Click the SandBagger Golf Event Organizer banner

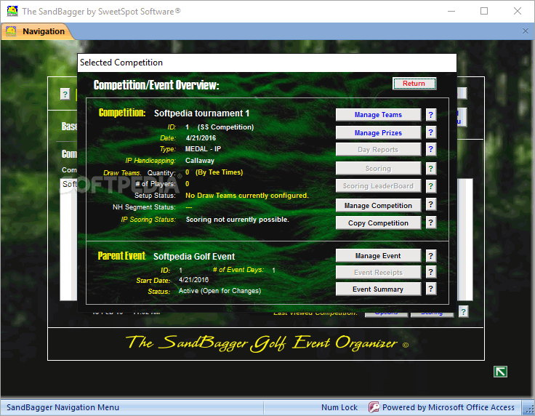pyautogui.click(x=266, y=344)
